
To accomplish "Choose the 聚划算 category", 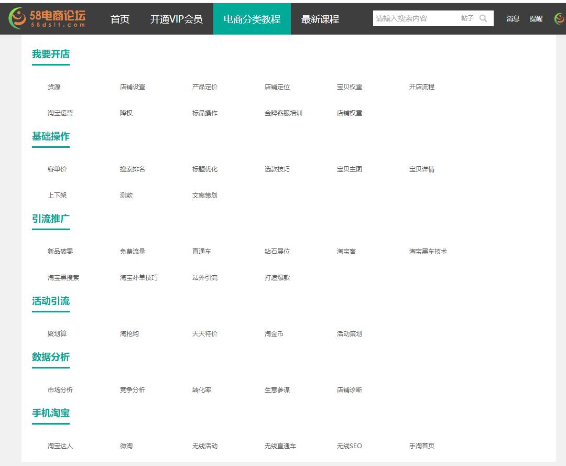I will pyautogui.click(x=57, y=334).
